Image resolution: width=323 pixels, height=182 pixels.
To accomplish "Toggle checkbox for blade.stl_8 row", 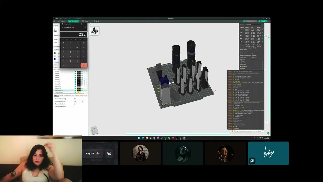I will [75, 77].
